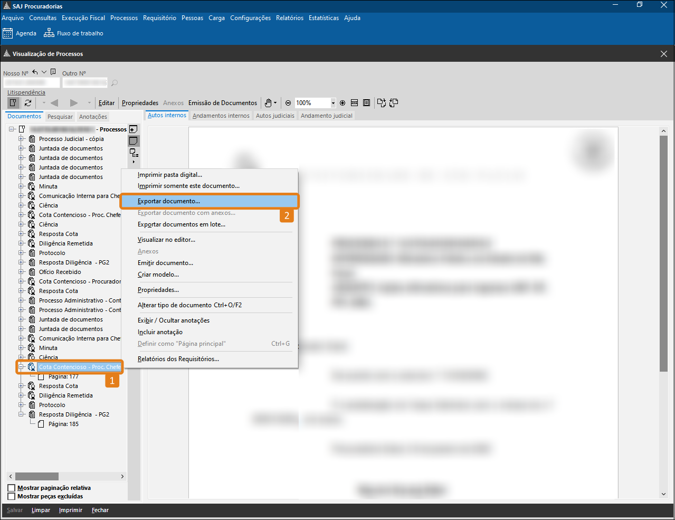Open the Pesquisar tab
675x520 pixels.
point(60,117)
